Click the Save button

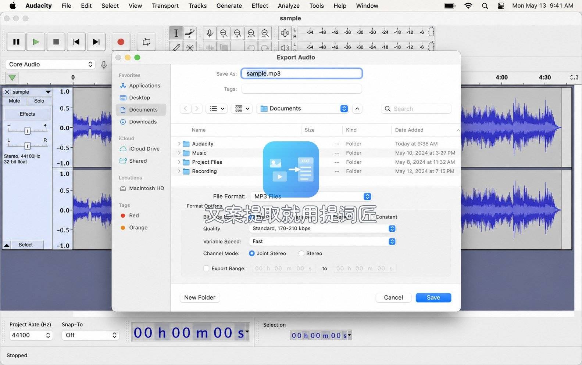coord(433,297)
